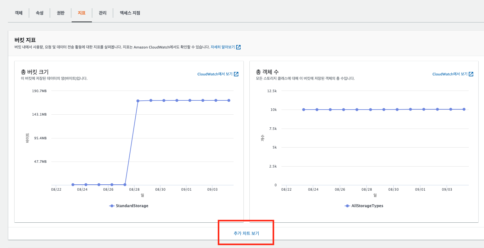The width and height of the screenshot is (484, 248).
Task: Click 개수 y-axis title
Action: pyautogui.click(x=262, y=138)
